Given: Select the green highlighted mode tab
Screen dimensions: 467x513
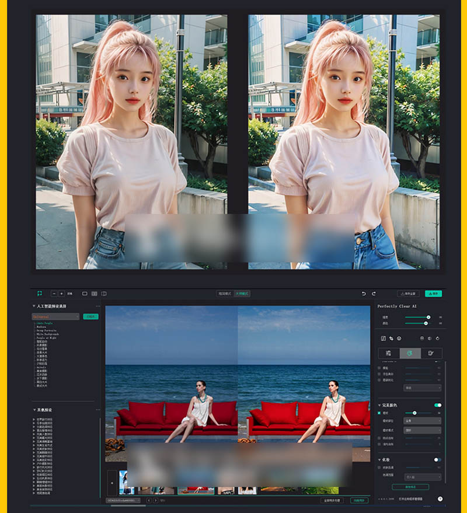Looking at the screenshot, I should [x=242, y=294].
